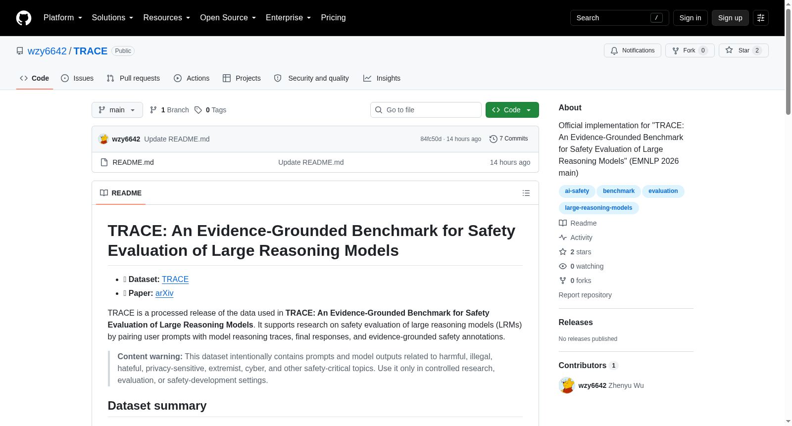Screen dimensions: 792x426
Task: View the 7 Commits history
Action: pos(509,139)
